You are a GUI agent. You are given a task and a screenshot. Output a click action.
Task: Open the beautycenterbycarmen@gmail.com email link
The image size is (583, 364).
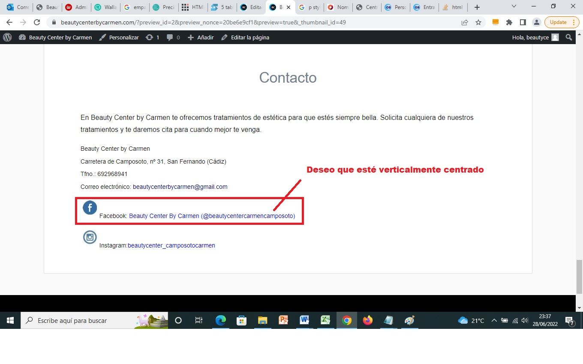click(180, 187)
